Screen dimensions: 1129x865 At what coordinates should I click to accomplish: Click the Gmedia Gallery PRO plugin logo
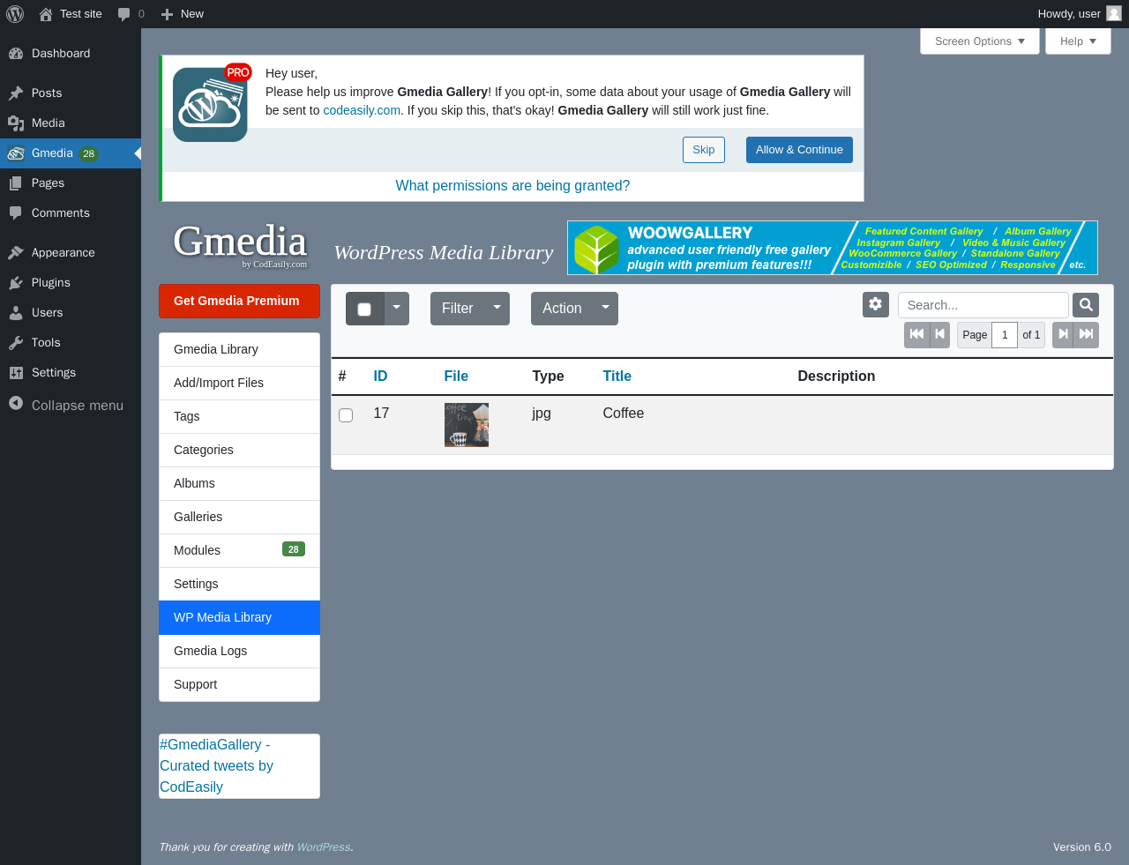click(x=211, y=104)
